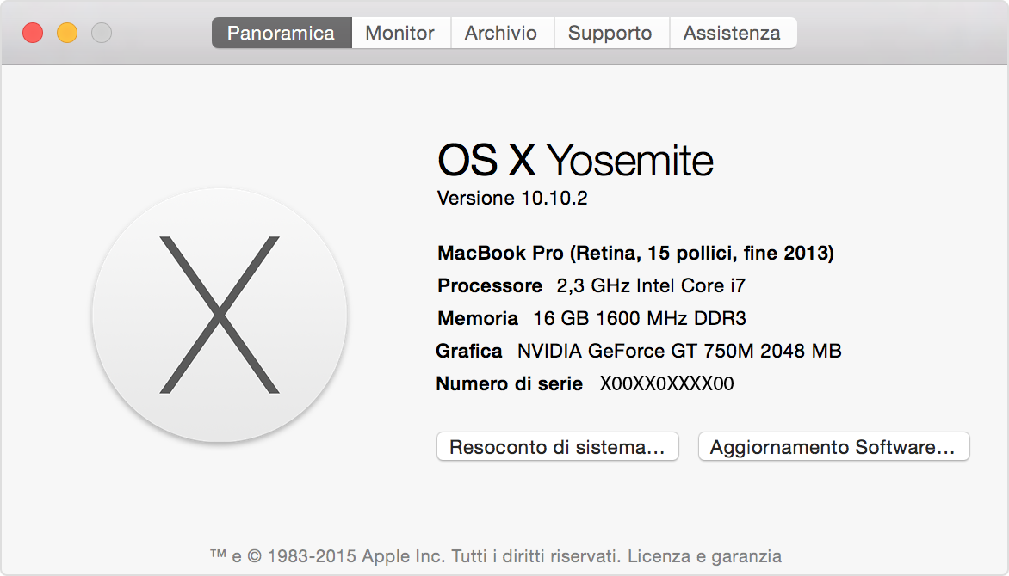The image size is (1009, 576).
Task: Click the Versione 10.10.2 text
Action: 512,199
